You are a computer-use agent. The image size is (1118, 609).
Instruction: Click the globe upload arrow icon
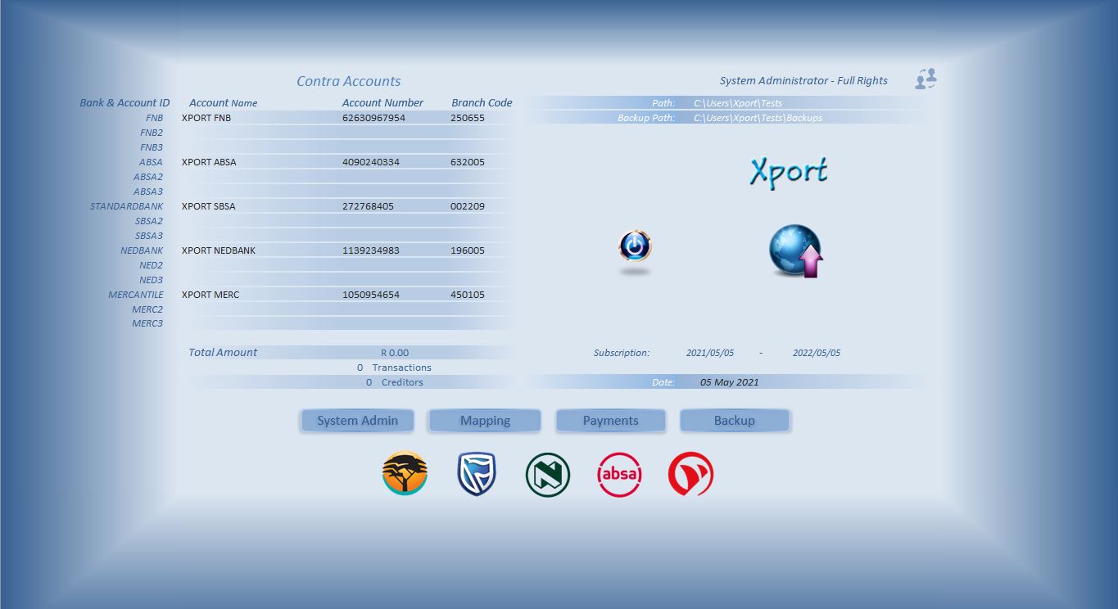tap(795, 251)
